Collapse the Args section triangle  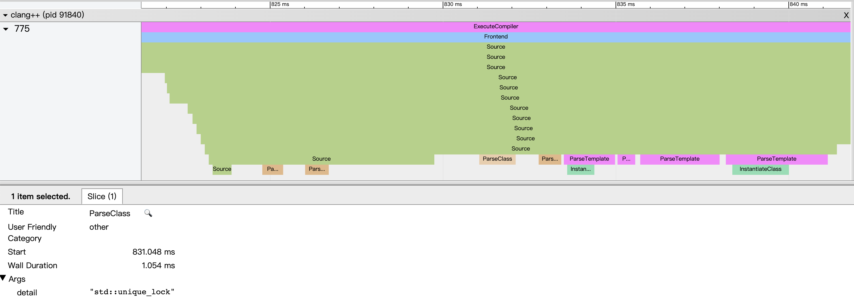tap(3, 278)
